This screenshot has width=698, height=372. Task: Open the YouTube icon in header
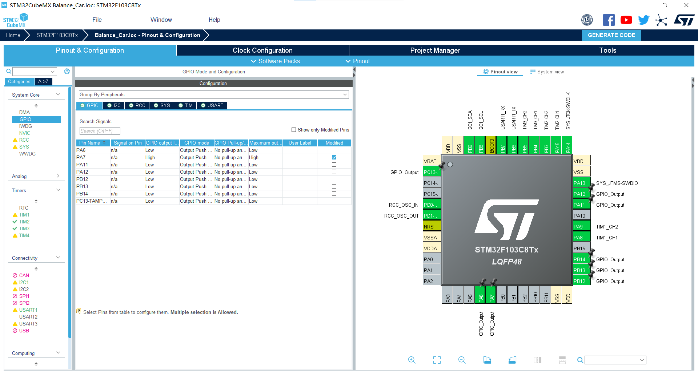coord(626,20)
